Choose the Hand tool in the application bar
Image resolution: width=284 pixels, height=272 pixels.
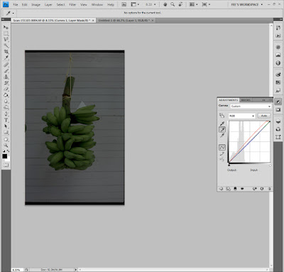point(165,4)
